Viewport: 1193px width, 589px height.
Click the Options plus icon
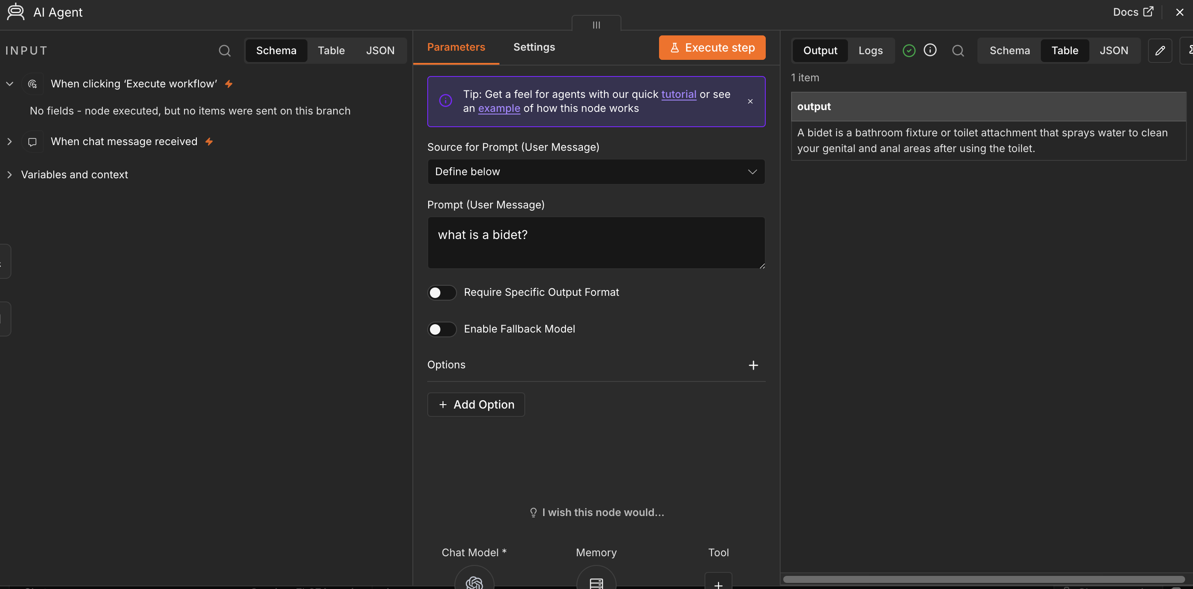tap(753, 365)
